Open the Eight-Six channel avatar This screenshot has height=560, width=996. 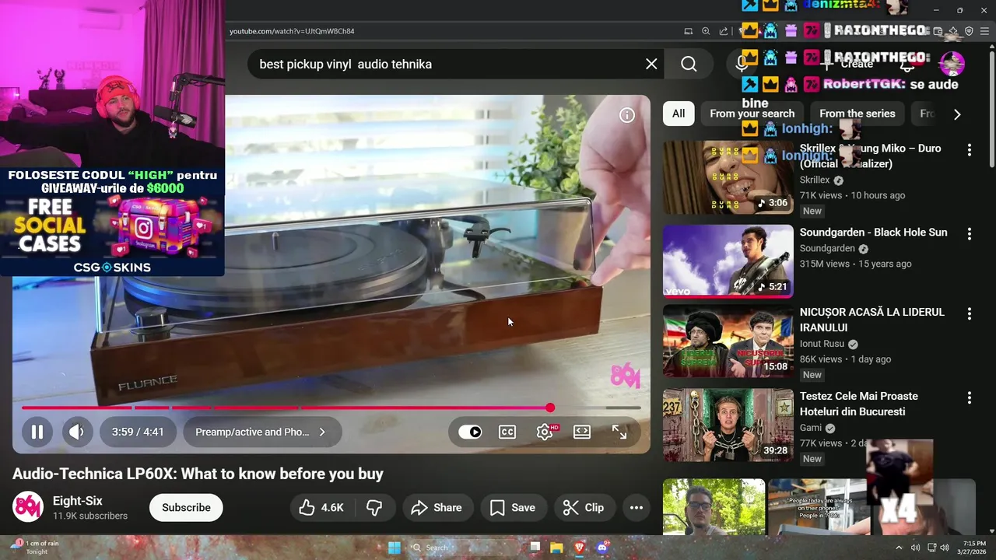click(28, 507)
